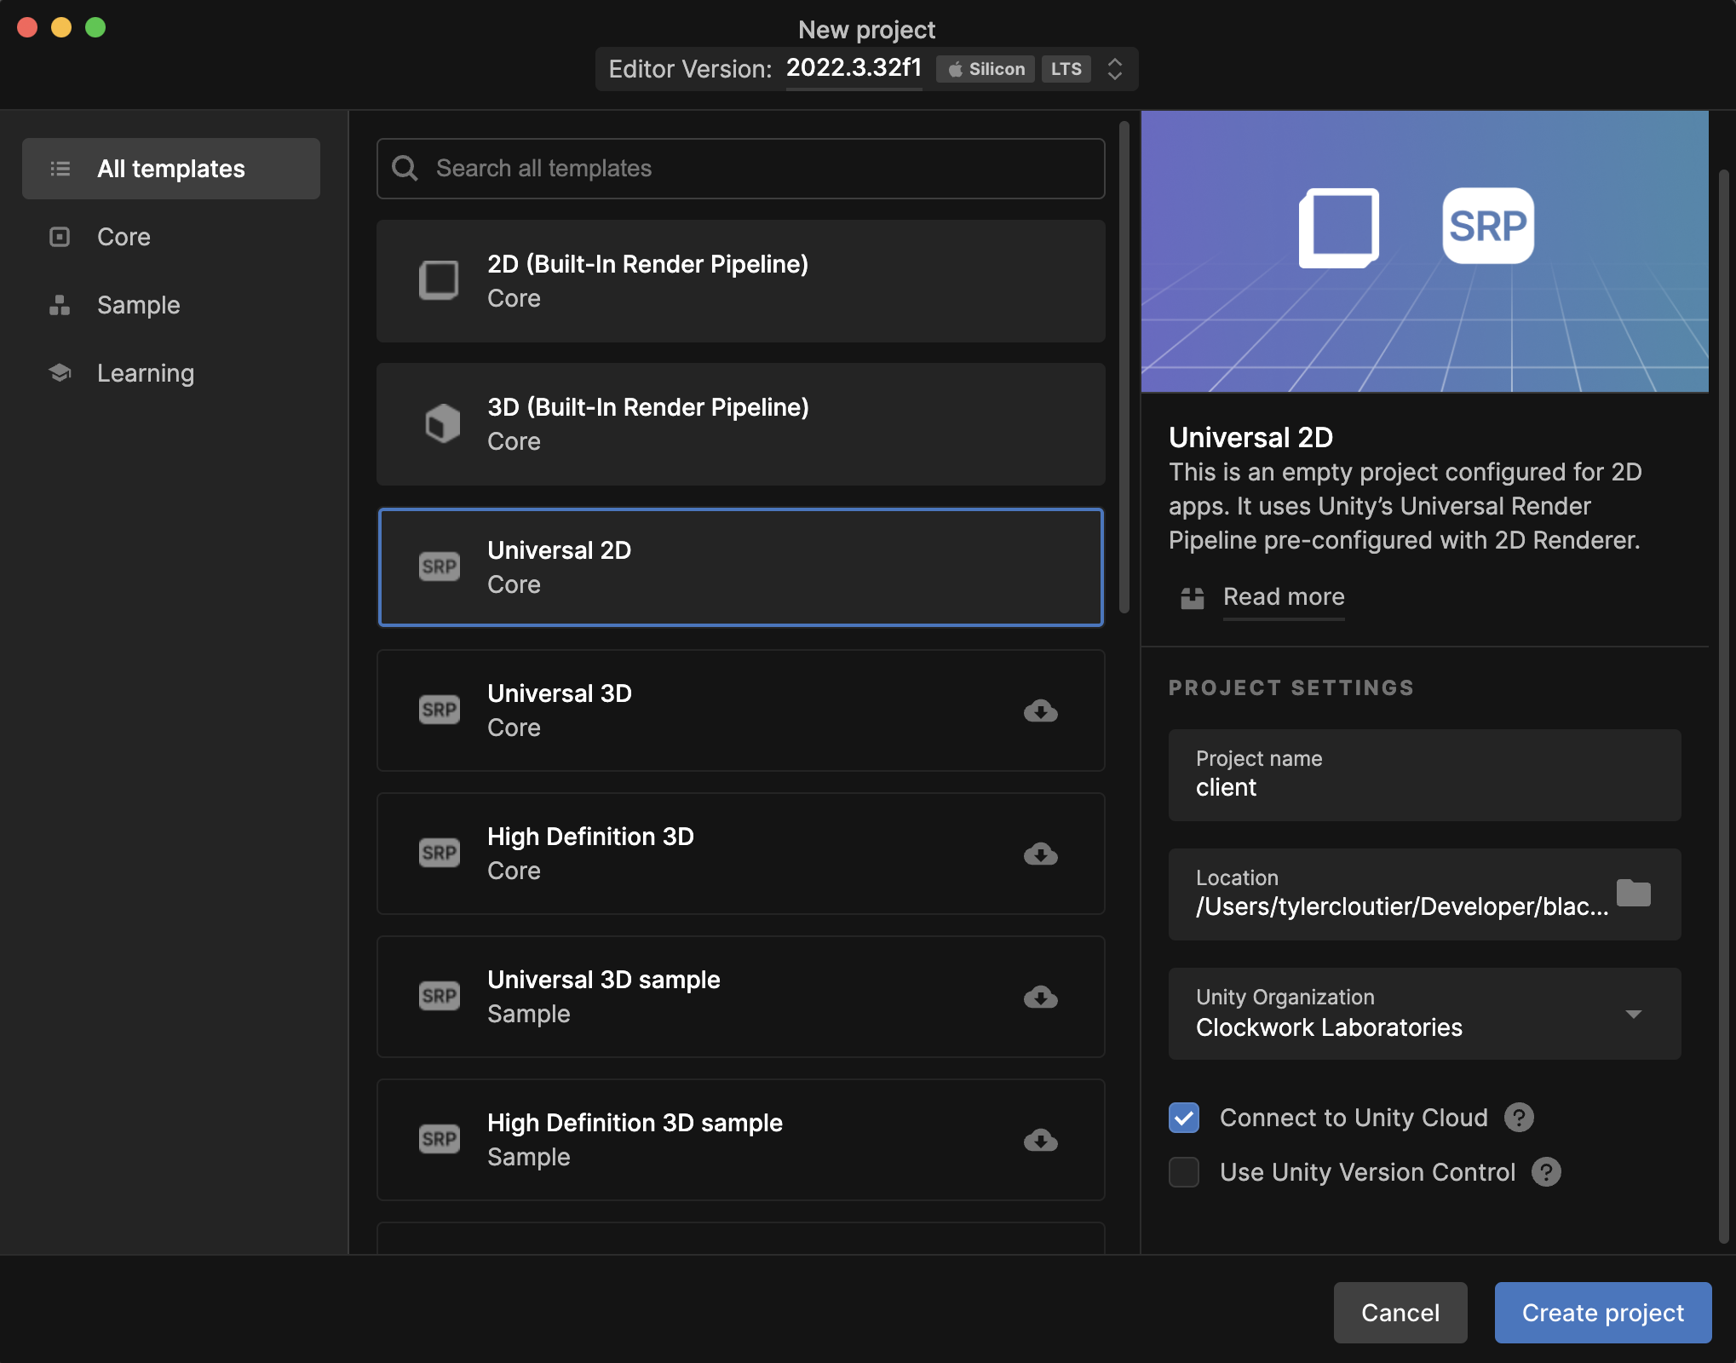Click the Create project button
This screenshot has width=1736, height=1363.
pyautogui.click(x=1602, y=1313)
